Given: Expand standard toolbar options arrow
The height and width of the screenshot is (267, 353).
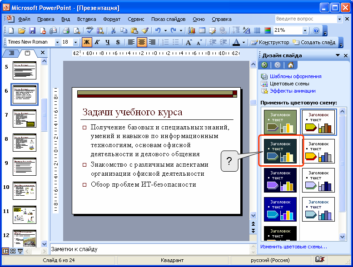Looking at the screenshot, I should (x=325, y=31).
